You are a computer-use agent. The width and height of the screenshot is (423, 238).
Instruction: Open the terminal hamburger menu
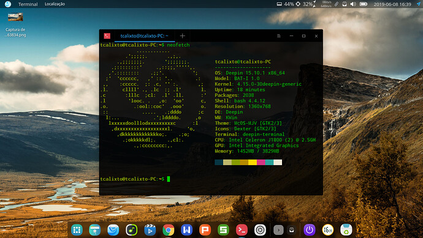click(279, 36)
